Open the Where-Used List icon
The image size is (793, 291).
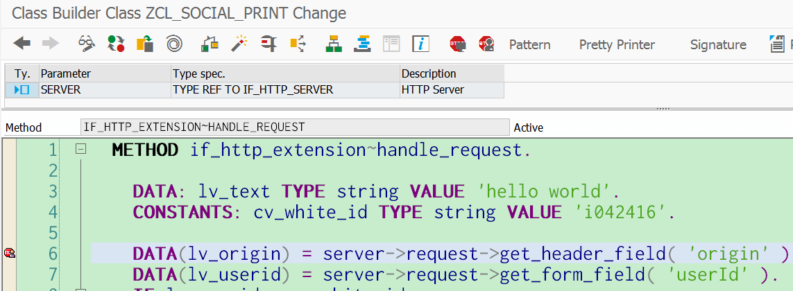pos(298,44)
